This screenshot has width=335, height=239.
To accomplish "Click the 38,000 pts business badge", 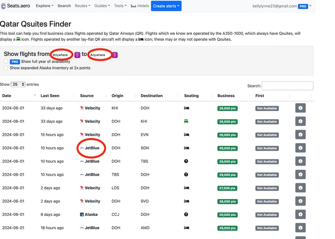I will pyautogui.click(x=227, y=202).
